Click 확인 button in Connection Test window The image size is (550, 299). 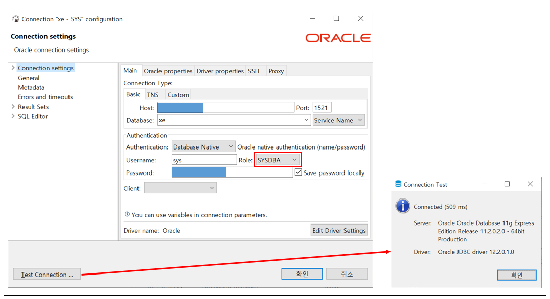517,275
